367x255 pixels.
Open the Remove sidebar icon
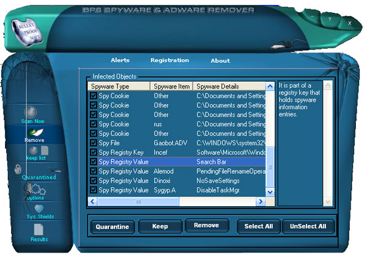[35, 132]
